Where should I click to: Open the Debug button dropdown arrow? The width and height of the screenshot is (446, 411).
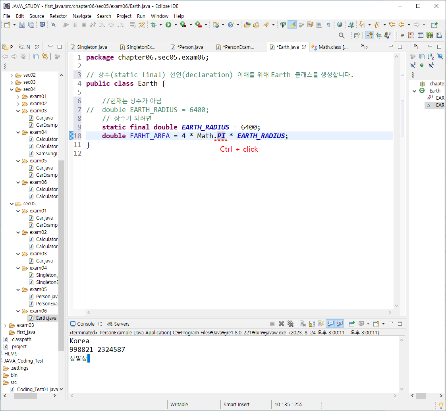[x=160, y=25]
